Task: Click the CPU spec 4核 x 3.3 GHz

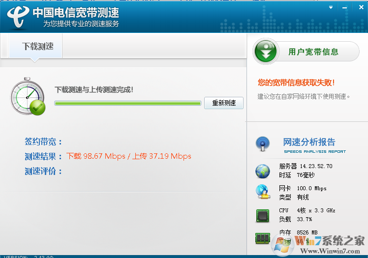Action: click(x=316, y=210)
